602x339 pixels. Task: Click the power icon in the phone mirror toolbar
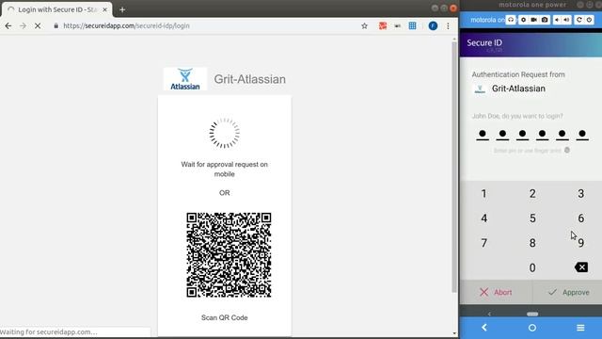[x=590, y=20]
